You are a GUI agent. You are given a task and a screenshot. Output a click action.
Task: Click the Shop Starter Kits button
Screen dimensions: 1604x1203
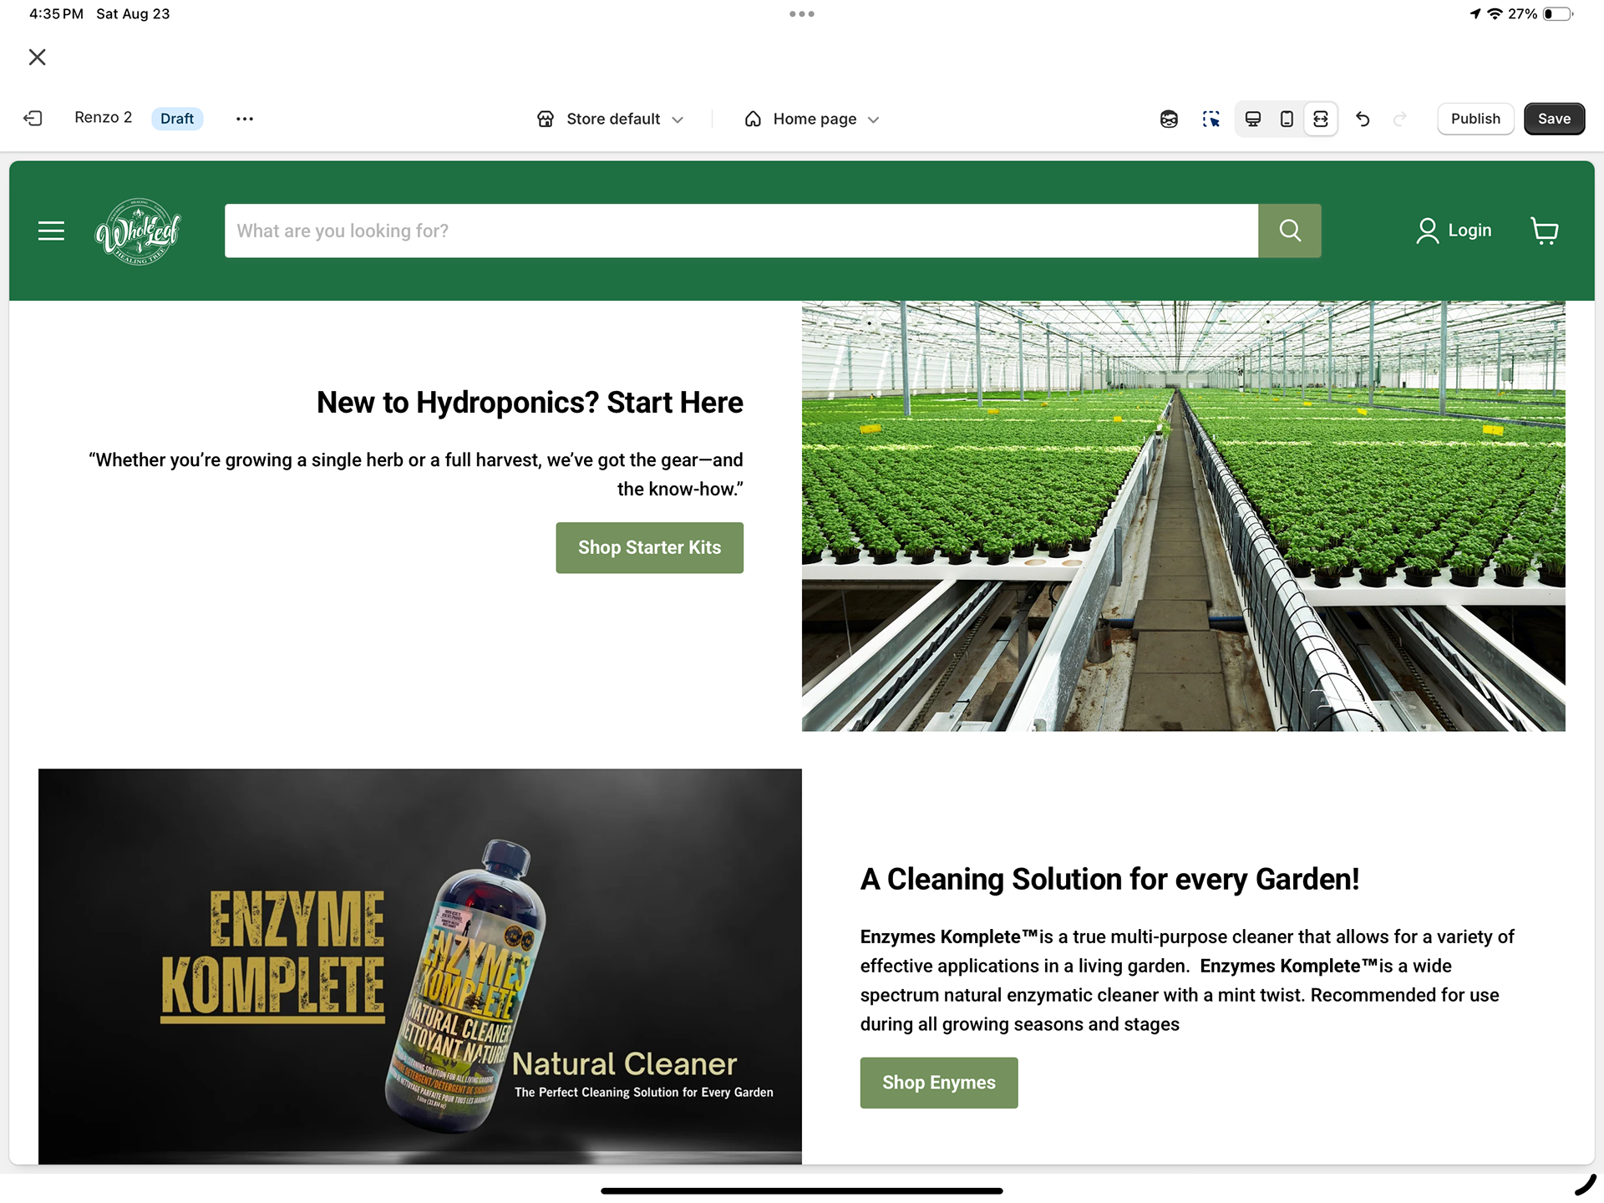[649, 548]
